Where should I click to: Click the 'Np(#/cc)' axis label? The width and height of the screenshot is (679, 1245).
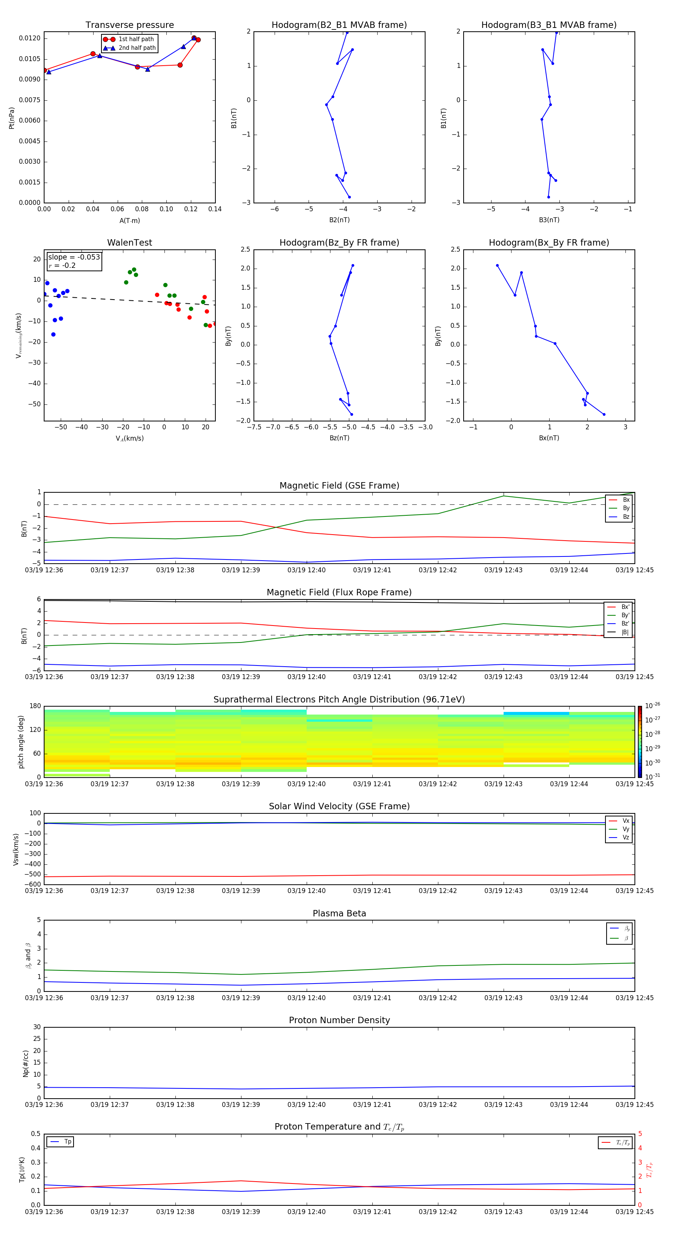tap(26, 1063)
